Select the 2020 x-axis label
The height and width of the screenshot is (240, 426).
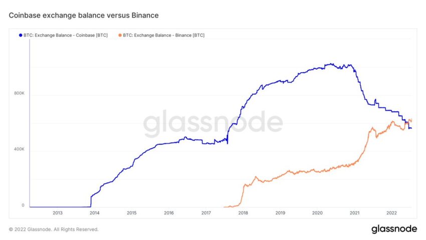317,213
